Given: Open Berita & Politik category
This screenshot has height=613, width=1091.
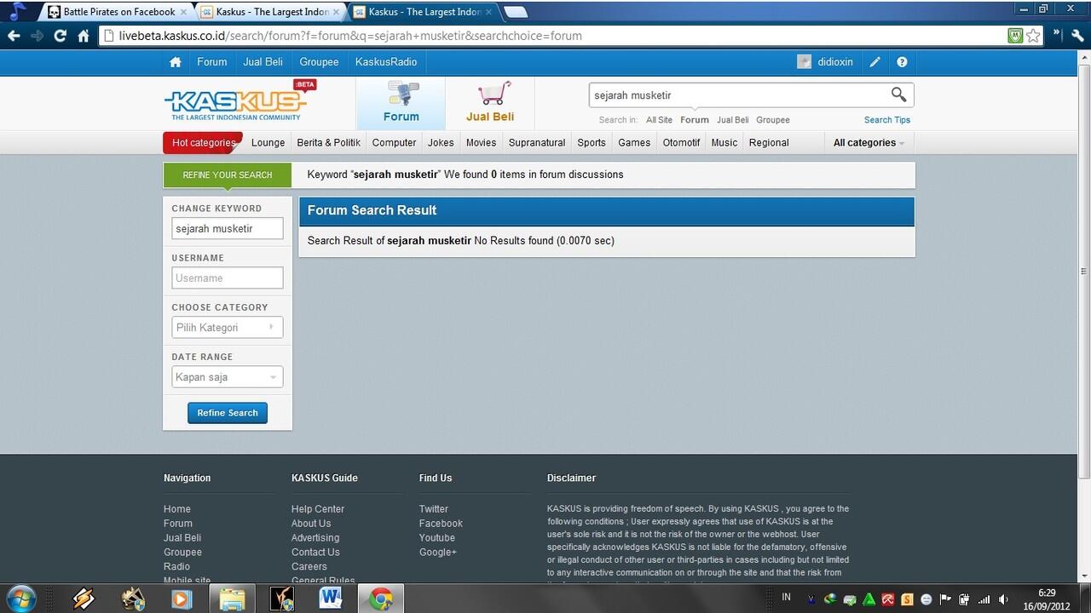Looking at the screenshot, I should tap(328, 143).
